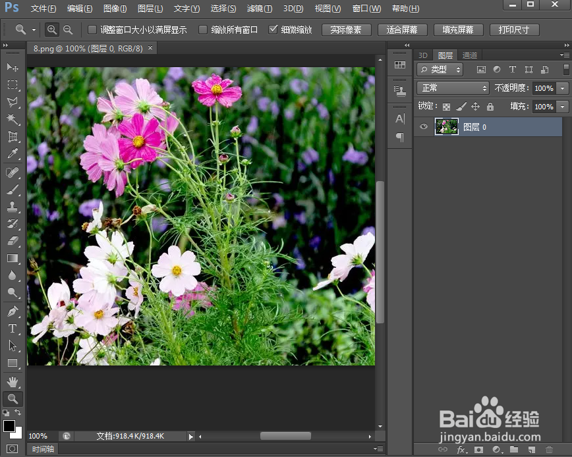Toggle lock all
572x457 pixels.
click(x=490, y=107)
